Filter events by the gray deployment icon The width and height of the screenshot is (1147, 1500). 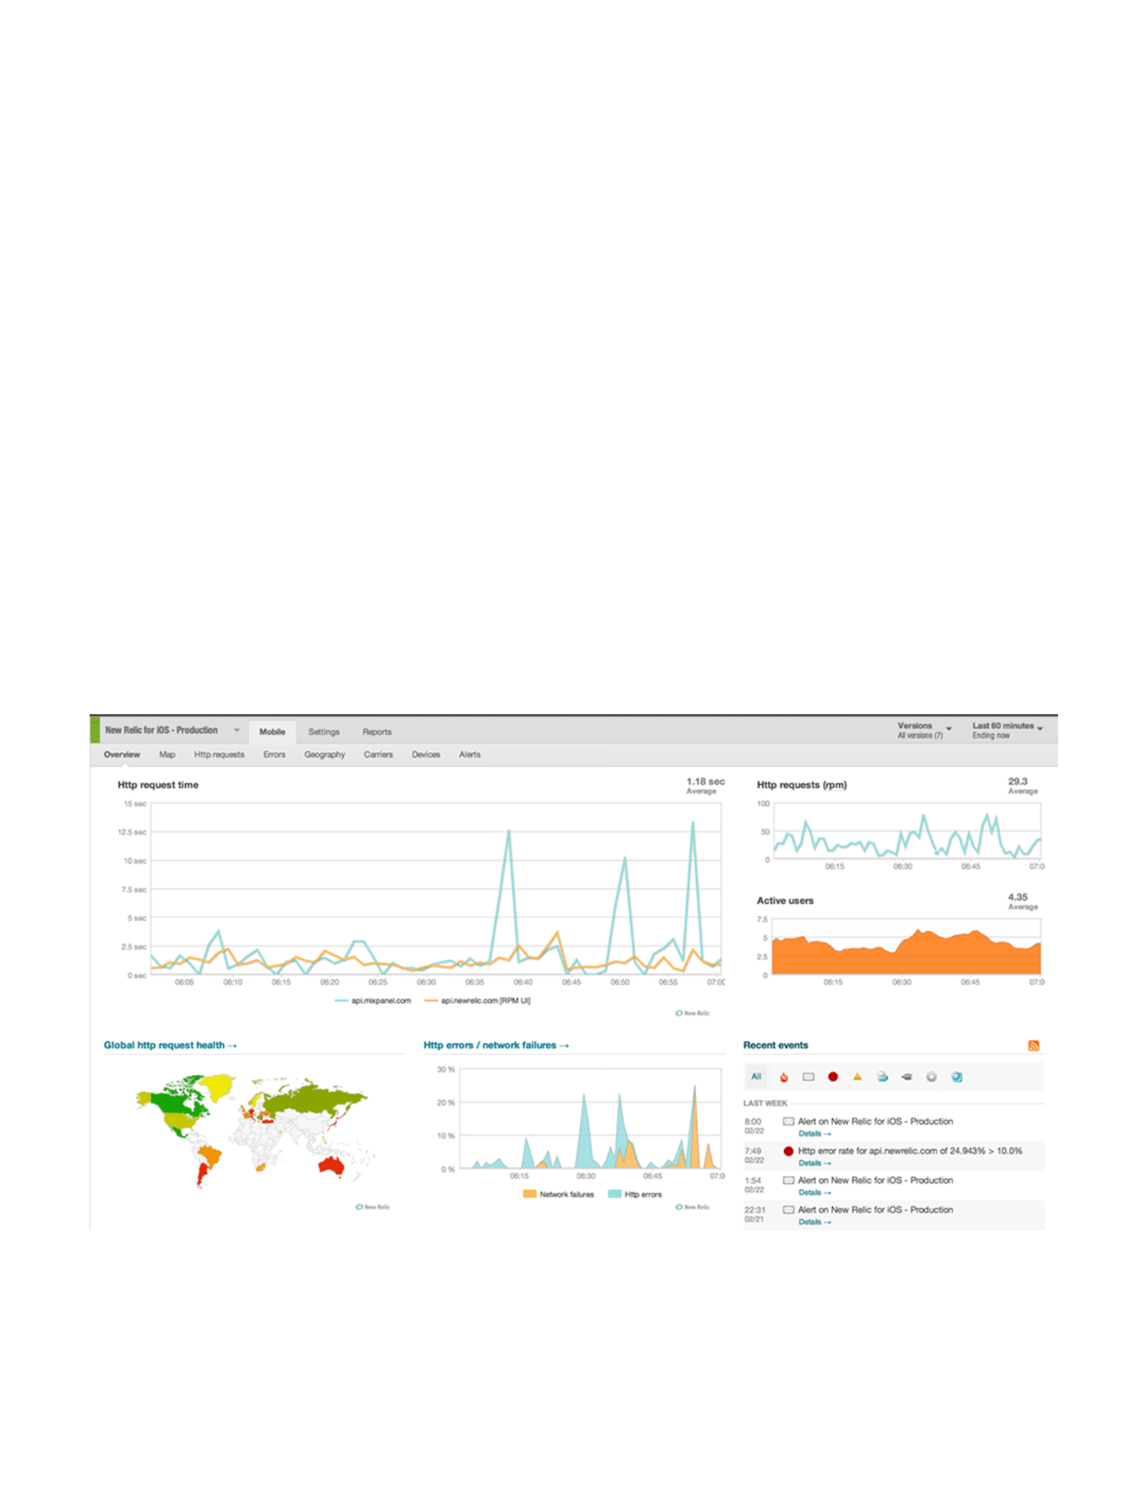point(907,1076)
